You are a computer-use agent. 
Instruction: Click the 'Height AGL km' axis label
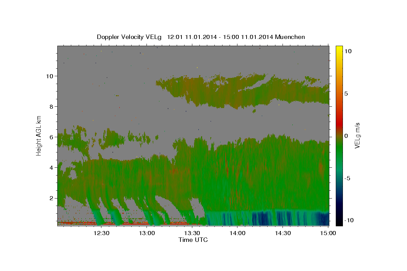click(39, 135)
